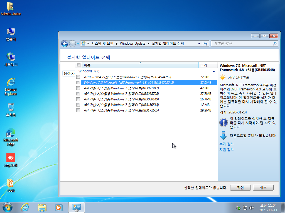Open the 휴지통 recycle bin icon
The image size is (285, 213).
[11, 110]
